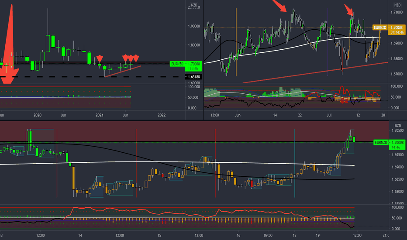
Task: Click the 16 date label on the bottom chart
Action: tap(238, 236)
